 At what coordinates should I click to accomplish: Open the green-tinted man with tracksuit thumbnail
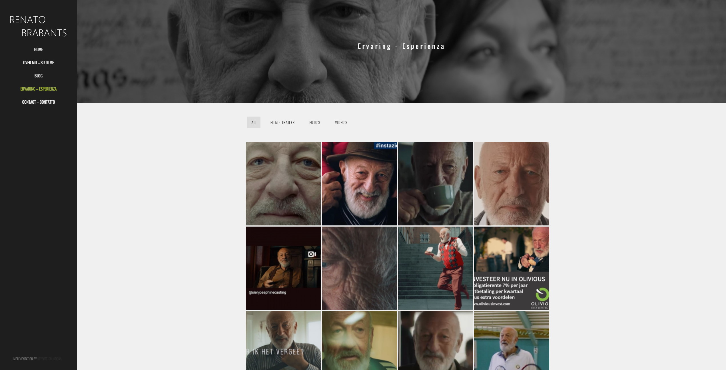[x=359, y=341]
